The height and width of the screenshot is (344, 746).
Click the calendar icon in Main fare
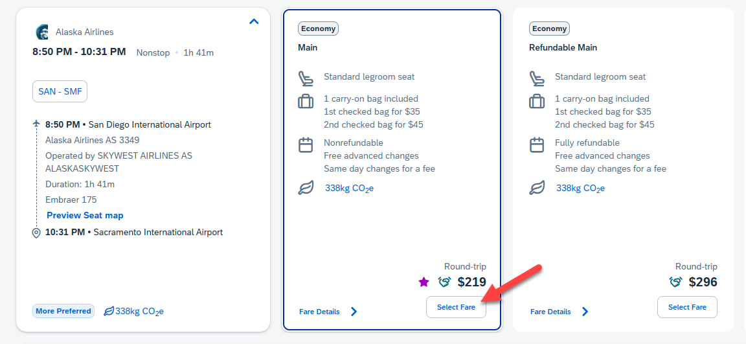(306, 145)
